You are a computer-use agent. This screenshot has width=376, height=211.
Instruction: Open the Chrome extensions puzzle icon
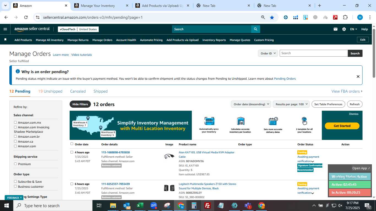click(345, 17)
